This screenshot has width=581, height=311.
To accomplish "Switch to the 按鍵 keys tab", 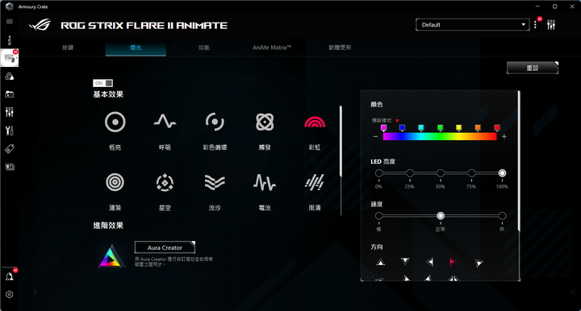I will click(x=68, y=48).
